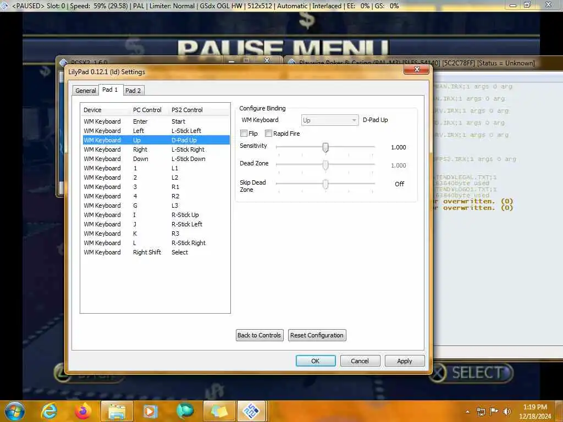This screenshot has width=563, height=422.
Task: Open Firefox from the taskbar
Action: [82, 411]
